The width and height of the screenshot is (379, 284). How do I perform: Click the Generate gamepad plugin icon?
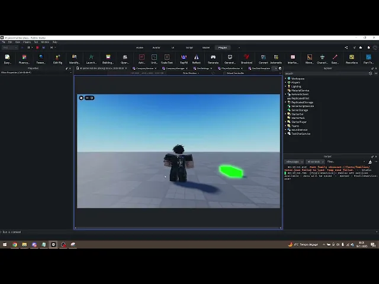pos(213,59)
